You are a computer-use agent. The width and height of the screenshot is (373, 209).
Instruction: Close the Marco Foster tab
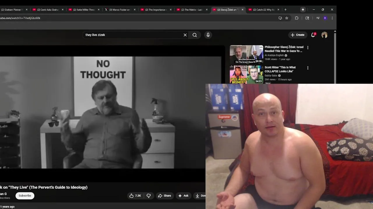135,10
